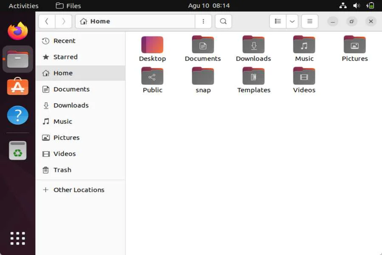Open Ubuntu Software from the dock
This screenshot has width=382, height=255.
pos(17,87)
